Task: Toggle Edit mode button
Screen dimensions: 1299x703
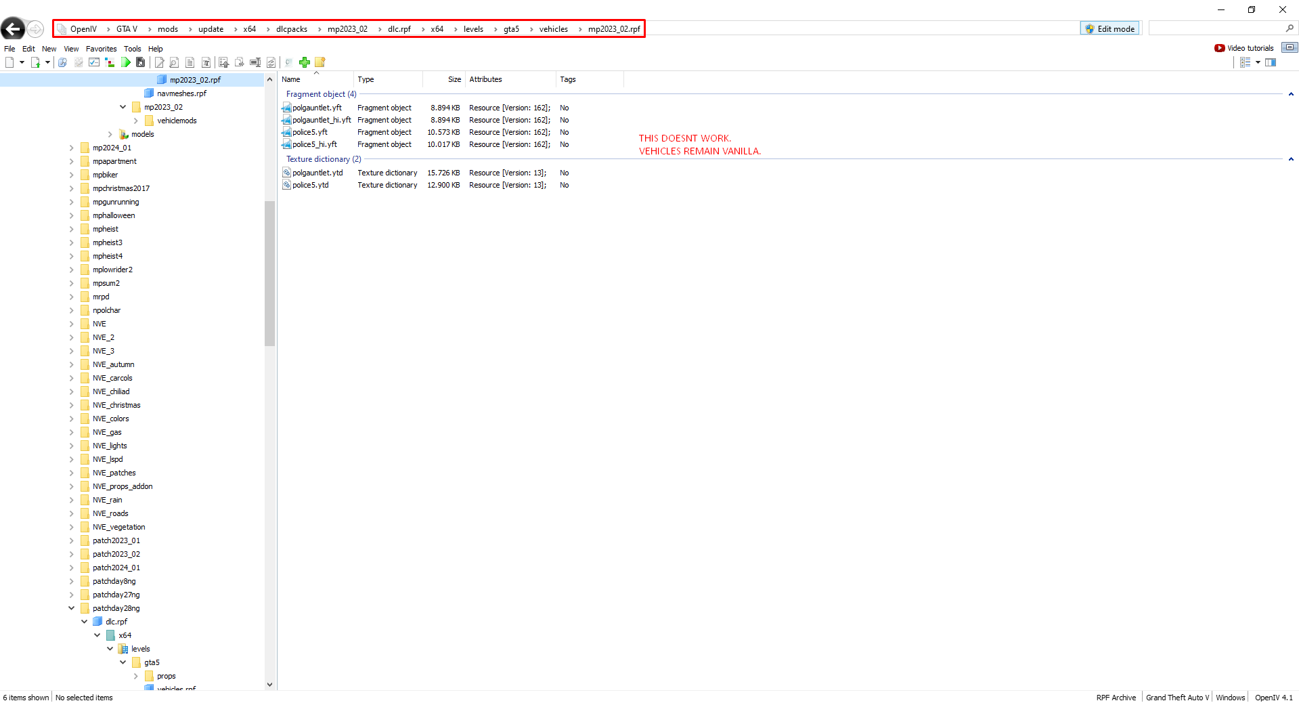Action: click(1109, 28)
